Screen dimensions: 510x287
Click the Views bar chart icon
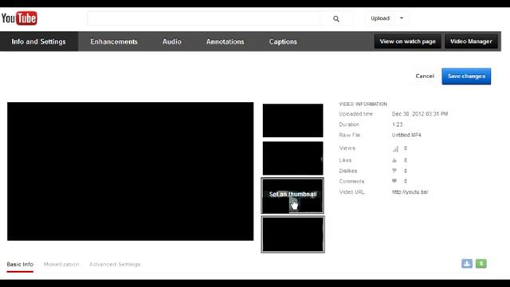click(395, 149)
